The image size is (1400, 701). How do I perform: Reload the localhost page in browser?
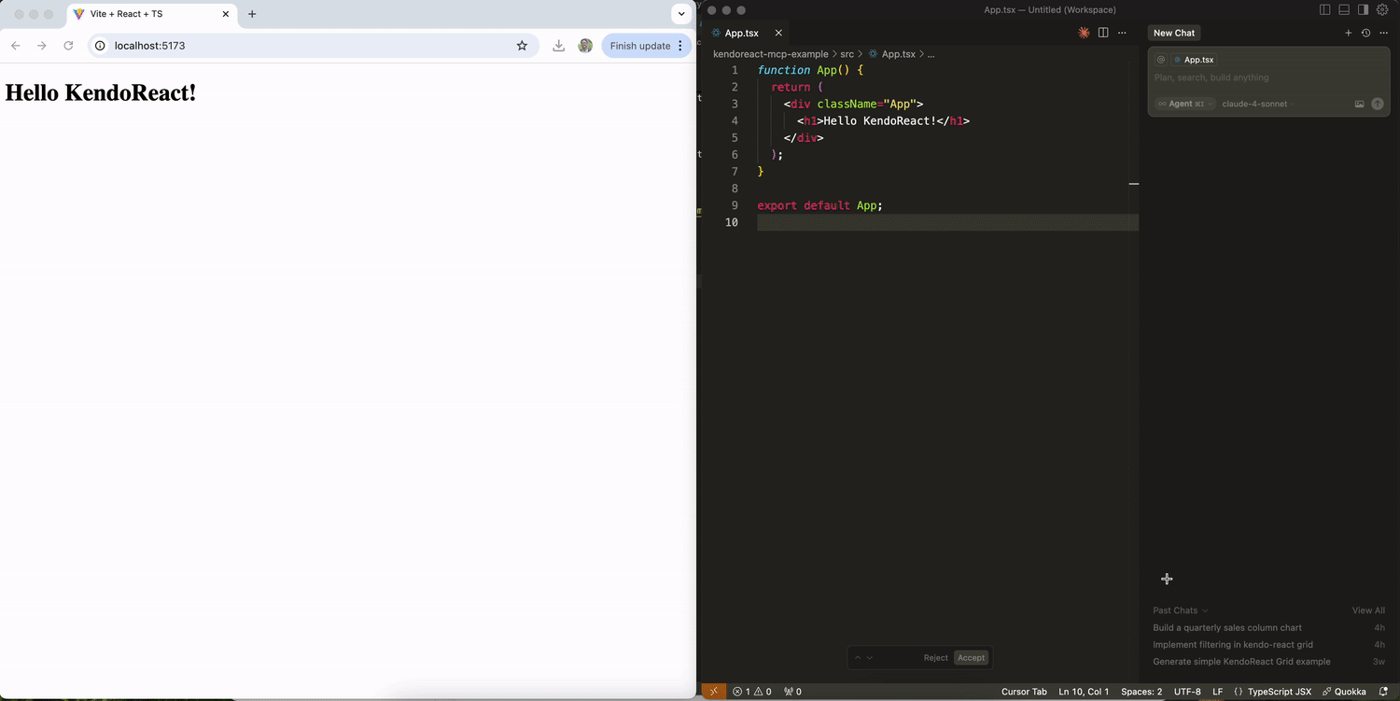click(68, 46)
